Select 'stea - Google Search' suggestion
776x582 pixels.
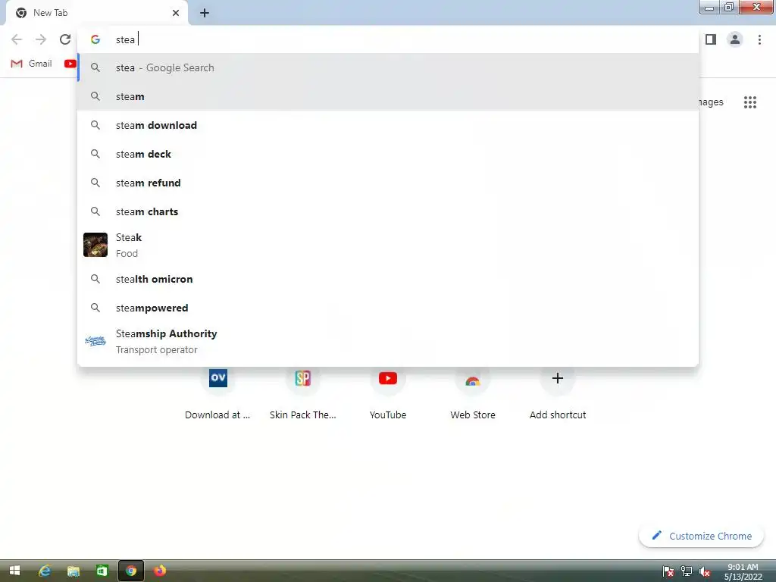click(388, 67)
